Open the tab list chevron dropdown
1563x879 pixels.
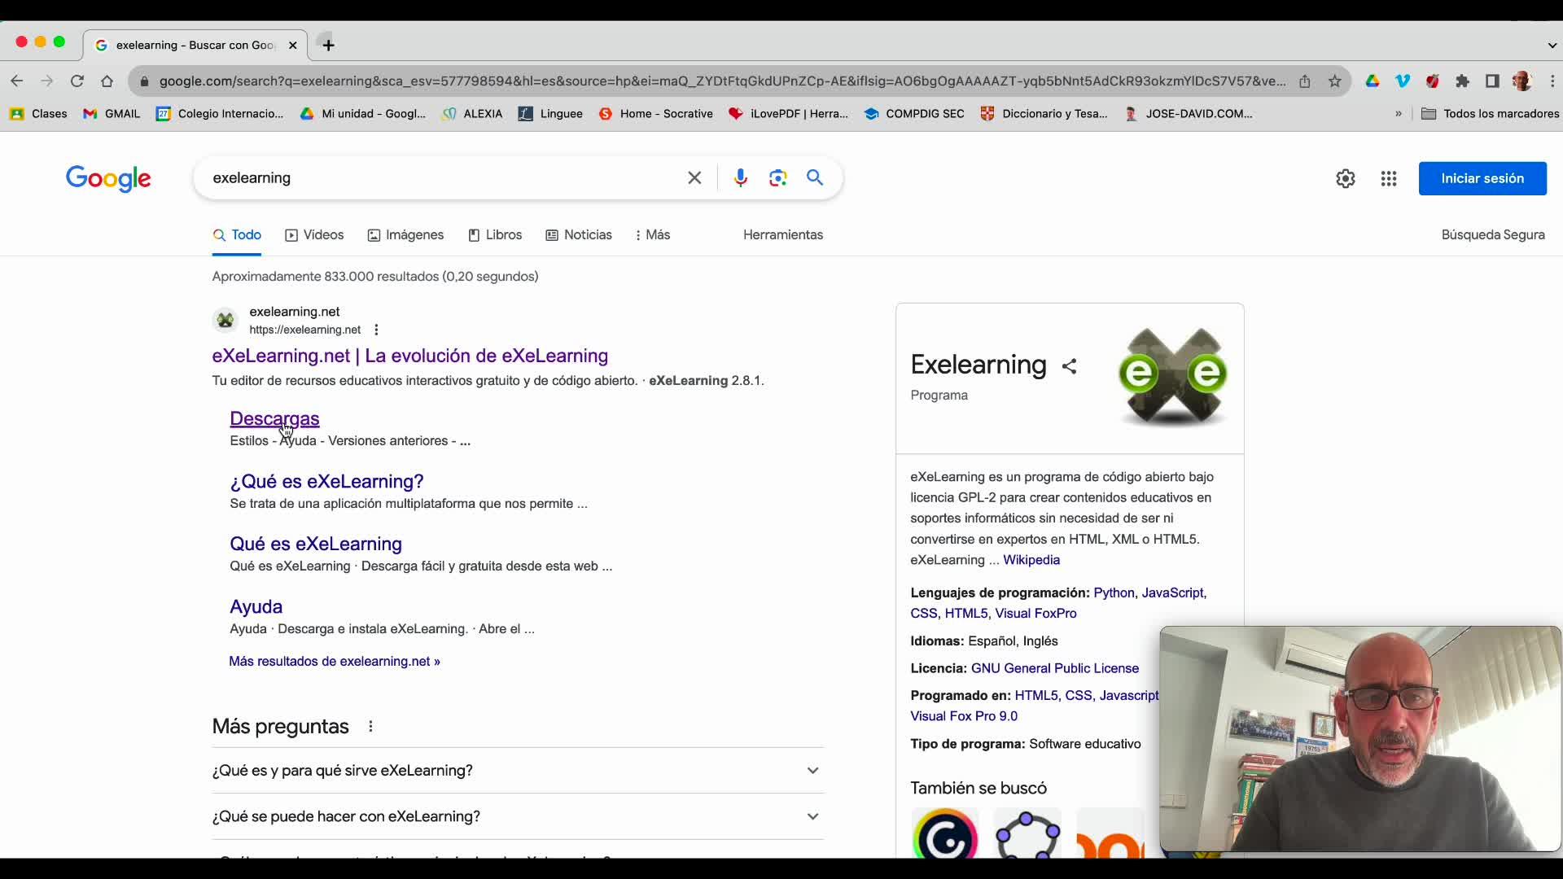pyautogui.click(x=1552, y=45)
